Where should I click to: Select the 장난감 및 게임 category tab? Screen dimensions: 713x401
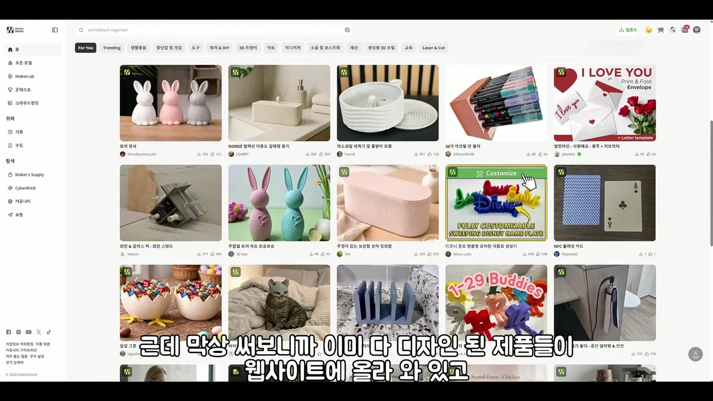pos(169,48)
